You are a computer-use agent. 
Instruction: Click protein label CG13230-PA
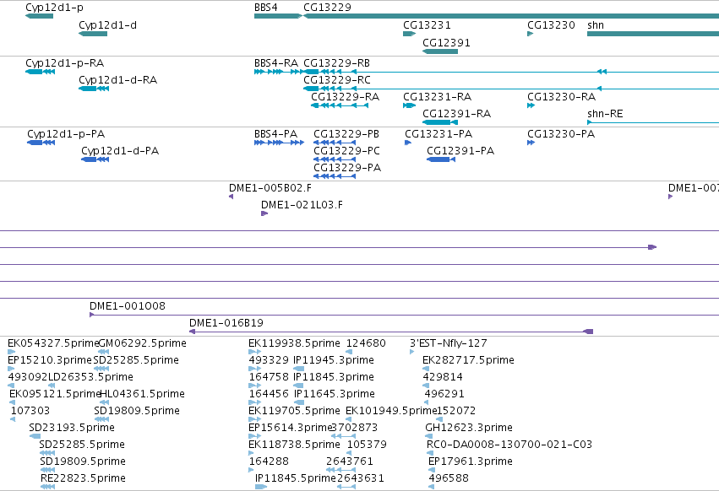561,134
